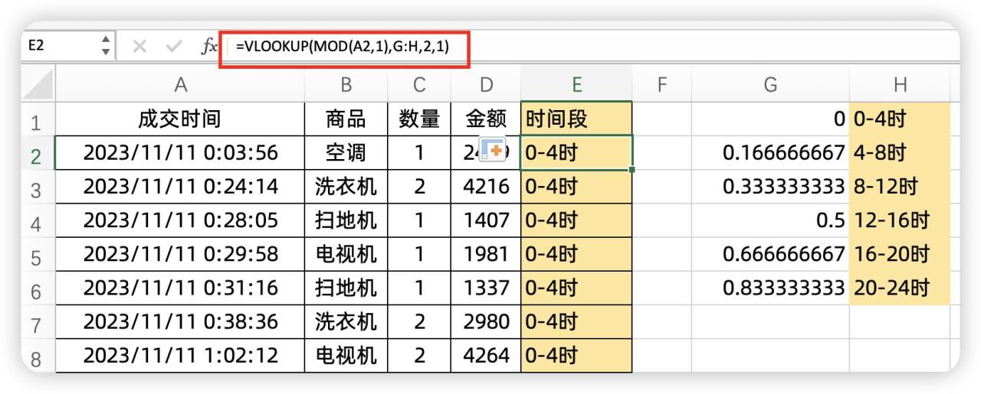Click 洗衣机 cell in row 7
Screen dimensions: 981x394
[x=346, y=323]
